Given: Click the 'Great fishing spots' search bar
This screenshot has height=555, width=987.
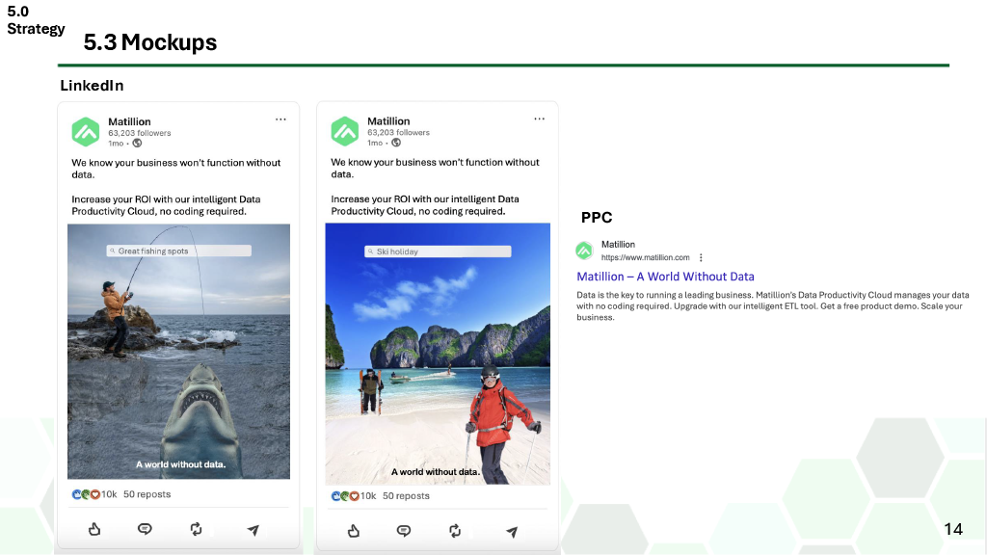Looking at the screenshot, I should click(x=178, y=251).
